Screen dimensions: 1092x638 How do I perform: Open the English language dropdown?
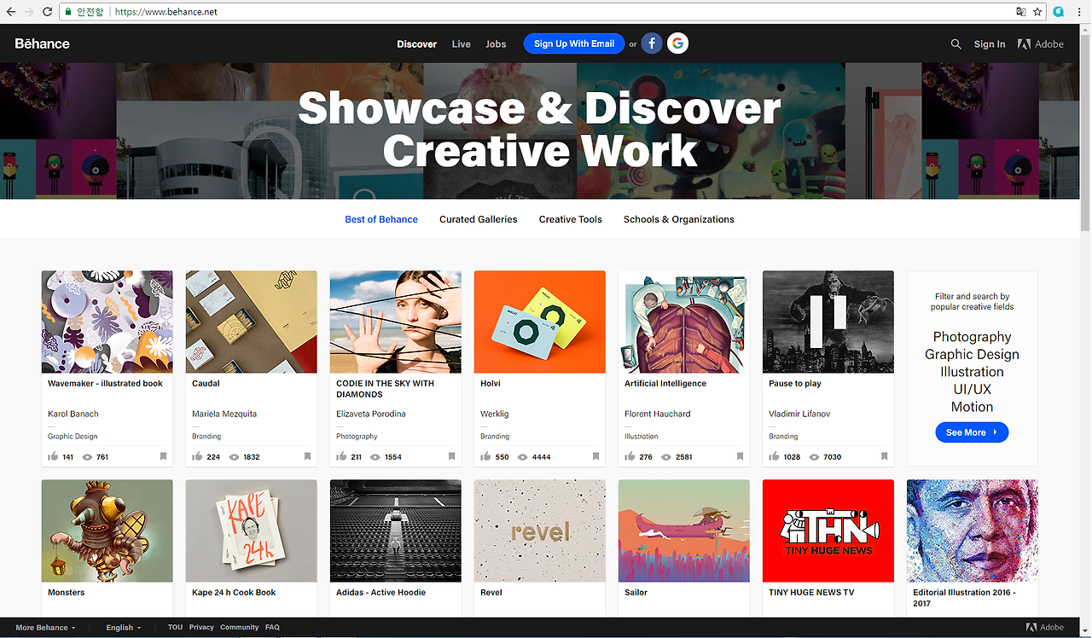click(x=124, y=628)
